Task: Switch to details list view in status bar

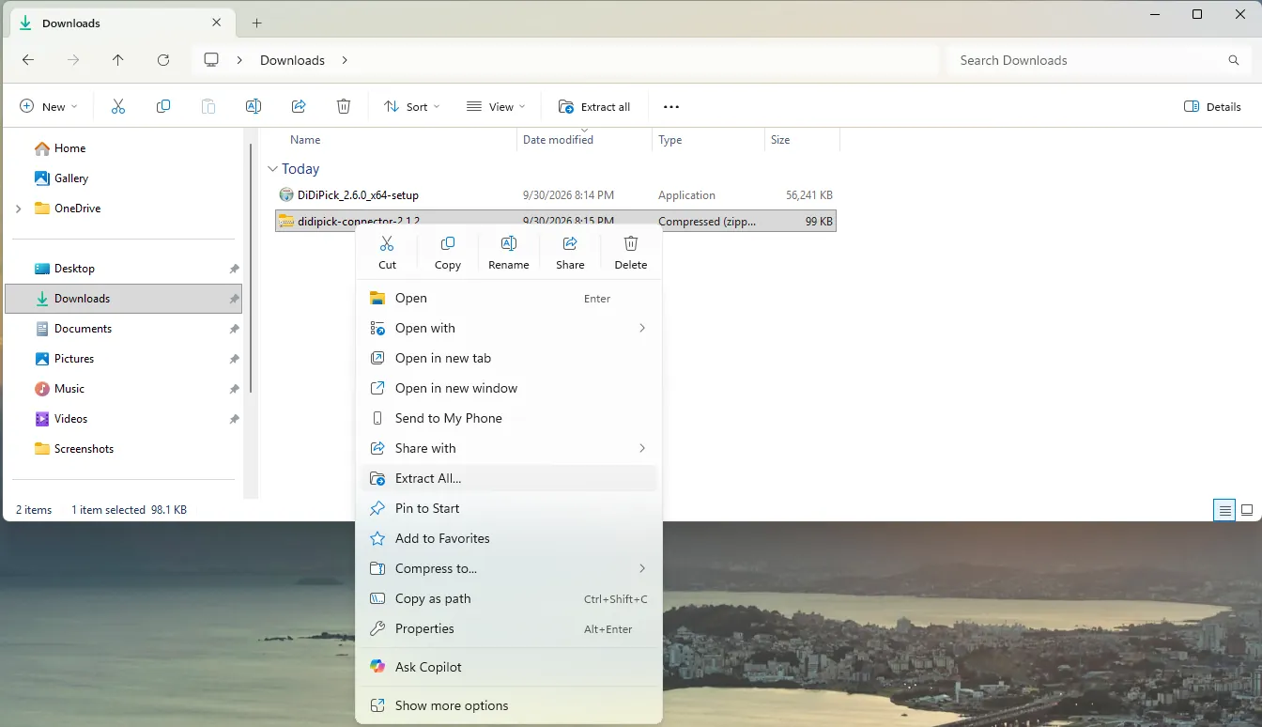Action: click(x=1224, y=510)
